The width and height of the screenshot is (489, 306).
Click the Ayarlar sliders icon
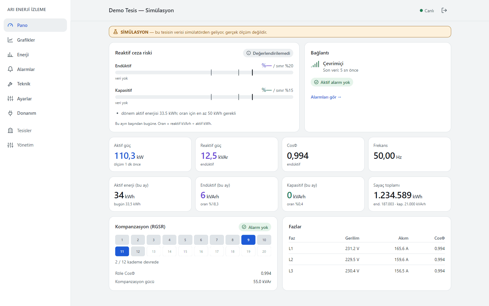pos(10,99)
